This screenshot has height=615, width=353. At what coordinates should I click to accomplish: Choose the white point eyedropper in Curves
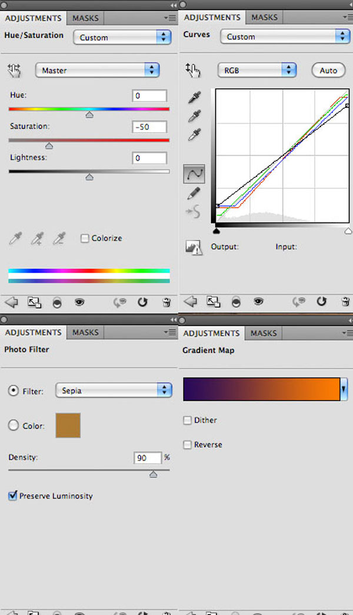point(195,134)
